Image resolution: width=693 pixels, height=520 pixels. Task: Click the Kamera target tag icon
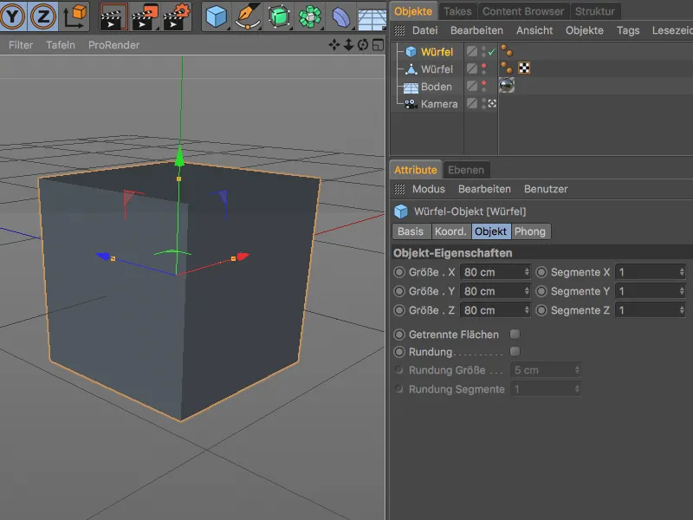492,103
